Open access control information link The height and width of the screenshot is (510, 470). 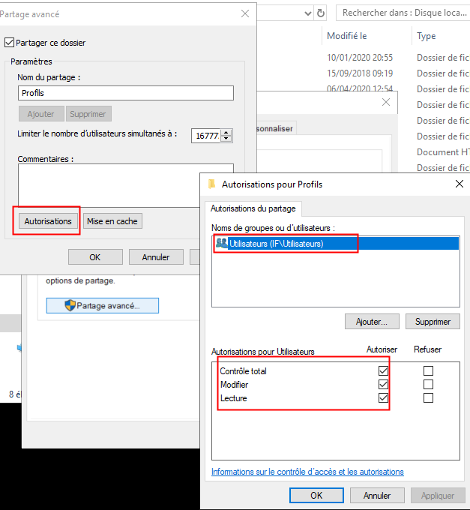click(x=307, y=472)
